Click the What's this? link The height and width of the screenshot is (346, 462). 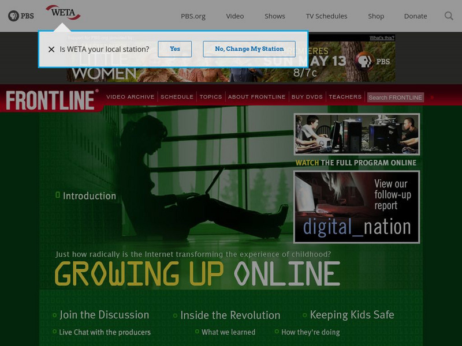point(382,37)
